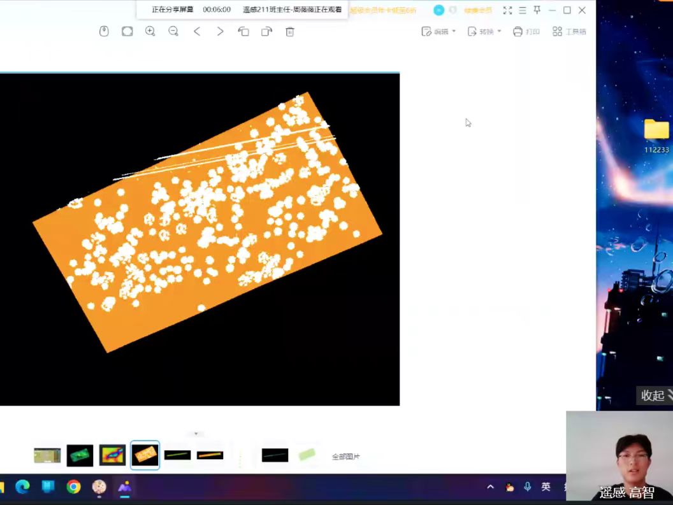Open the hamburger main menu
This screenshot has width=673, height=505.
coord(523,10)
